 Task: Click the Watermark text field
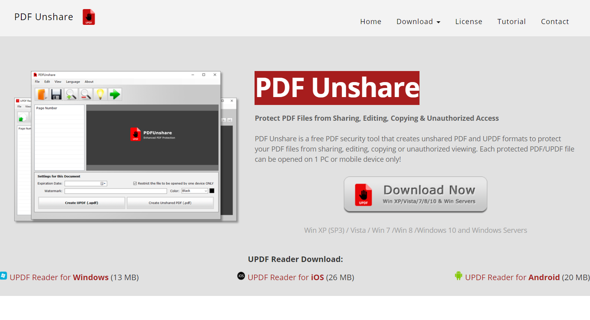[x=116, y=191]
